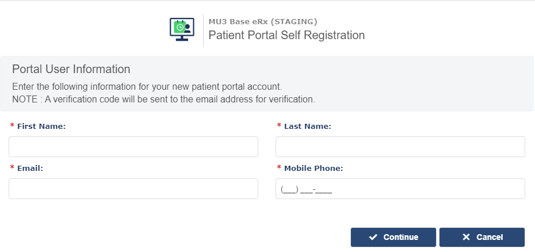535x252 pixels.
Task: Focus the First Name text field
Action: click(133, 147)
